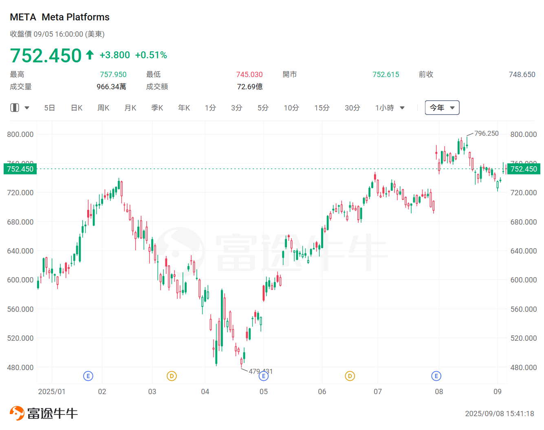Image resolution: width=544 pixels, height=430 pixels.
Task: Select the 5日 chart view
Action: (50, 108)
